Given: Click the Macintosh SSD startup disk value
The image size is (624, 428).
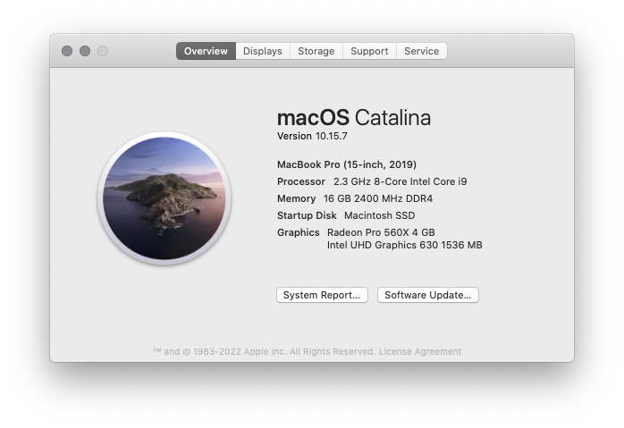Looking at the screenshot, I should click(x=379, y=215).
